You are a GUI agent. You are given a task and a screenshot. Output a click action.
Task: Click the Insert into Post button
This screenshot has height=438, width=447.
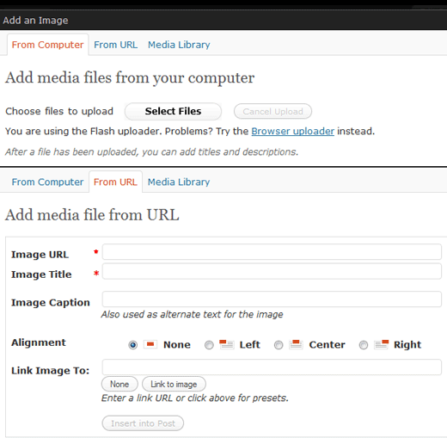pyautogui.click(x=143, y=423)
